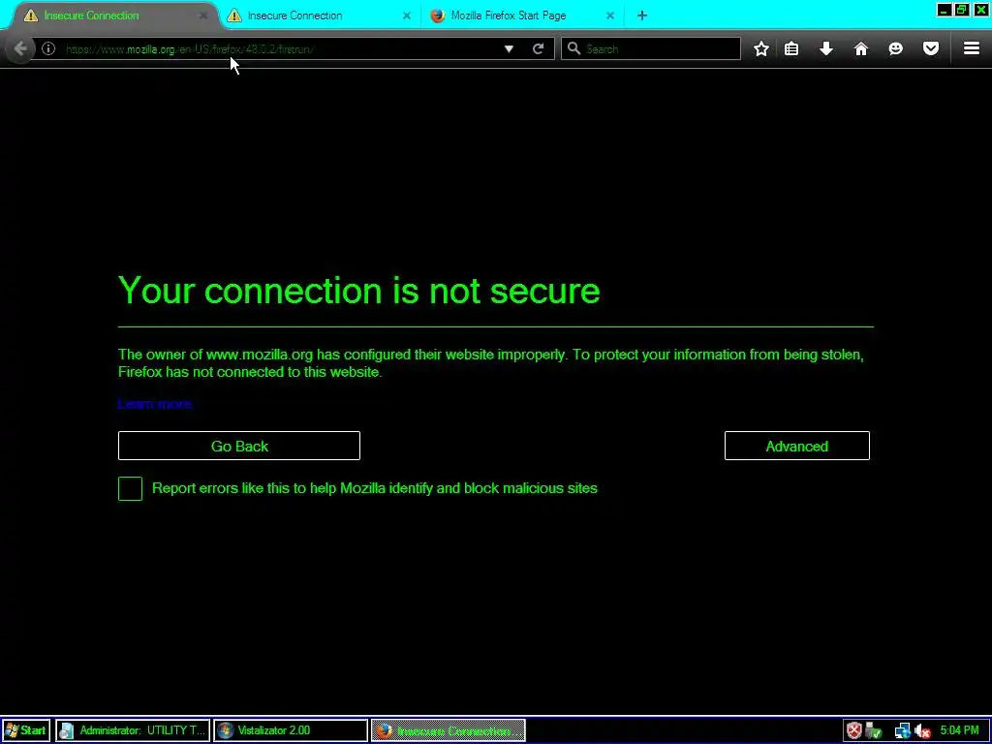Click the safely remove hardware tray icon
992x744 pixels.
pyautogui.click(x=874, y=730)
